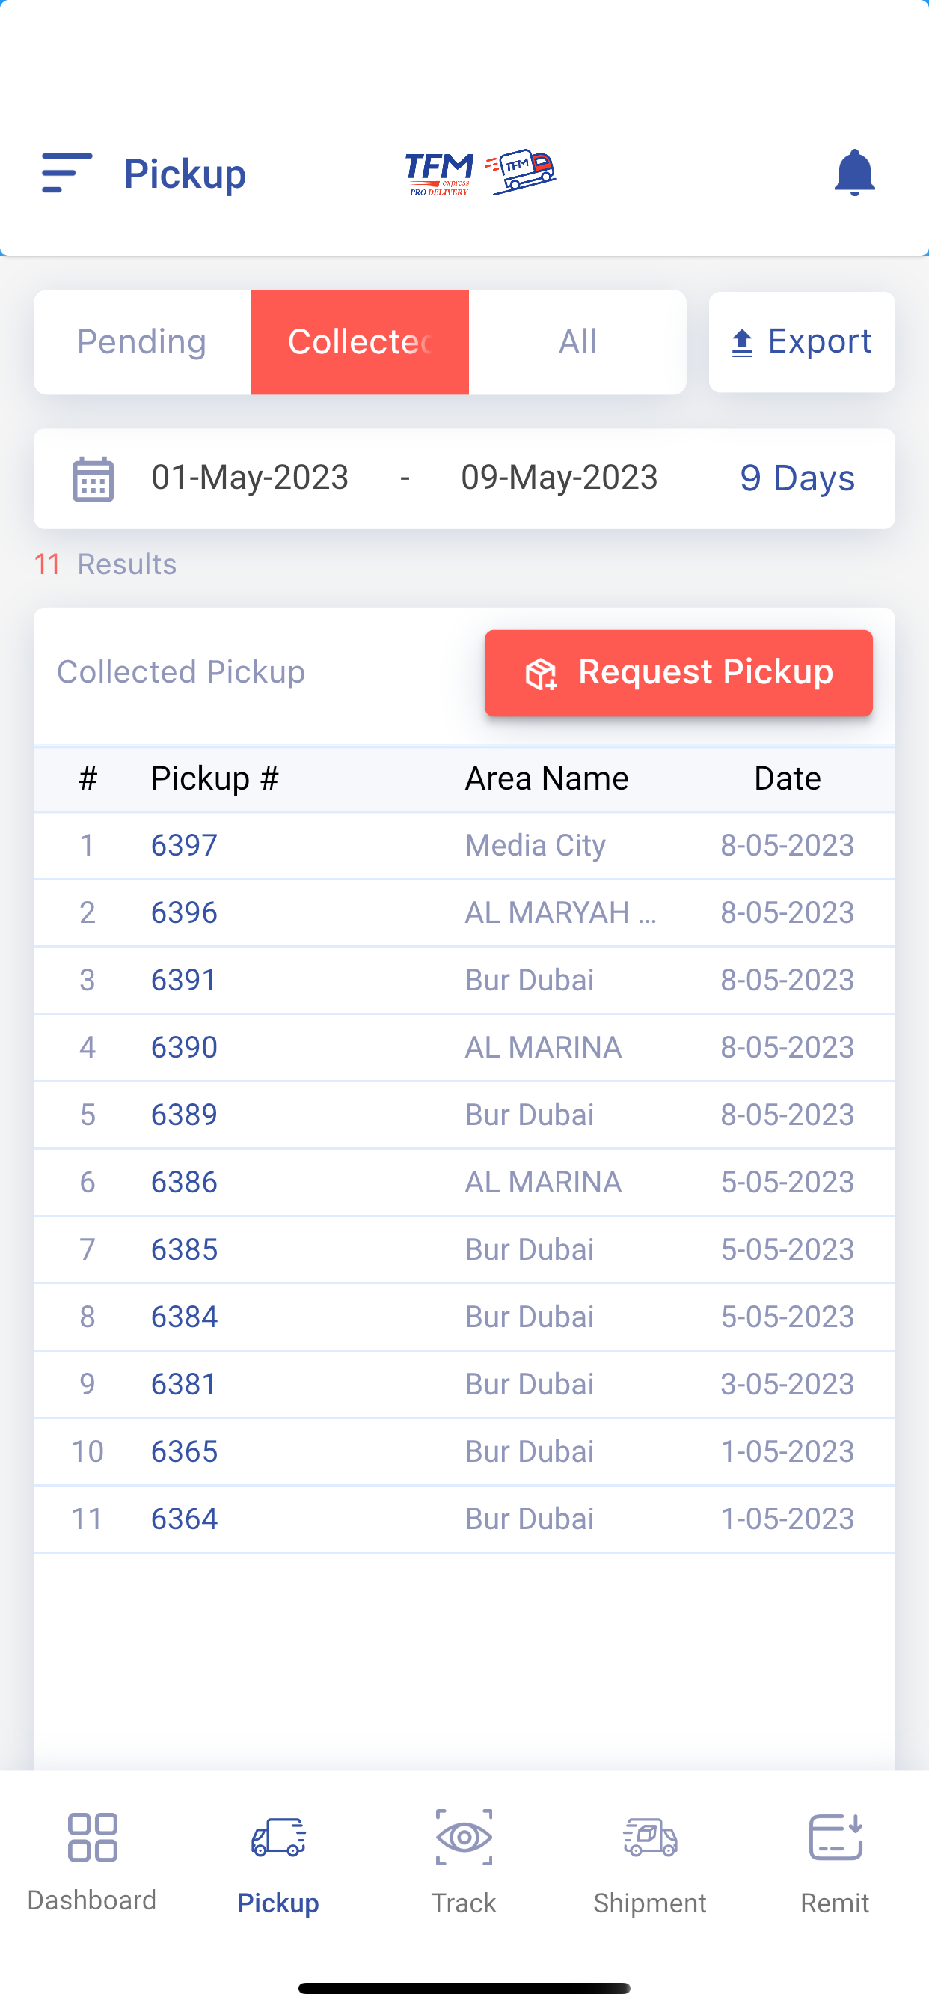Switch to the All tab

click(x=577, y=342)
